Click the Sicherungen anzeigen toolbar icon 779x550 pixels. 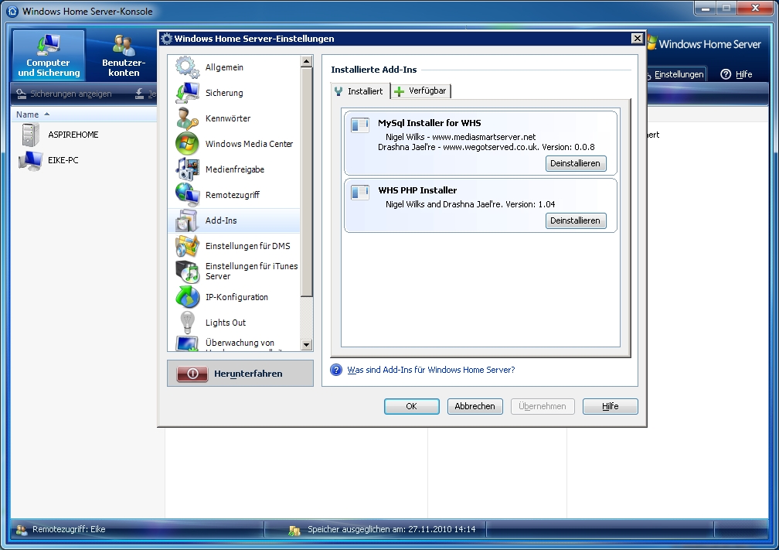22,94
